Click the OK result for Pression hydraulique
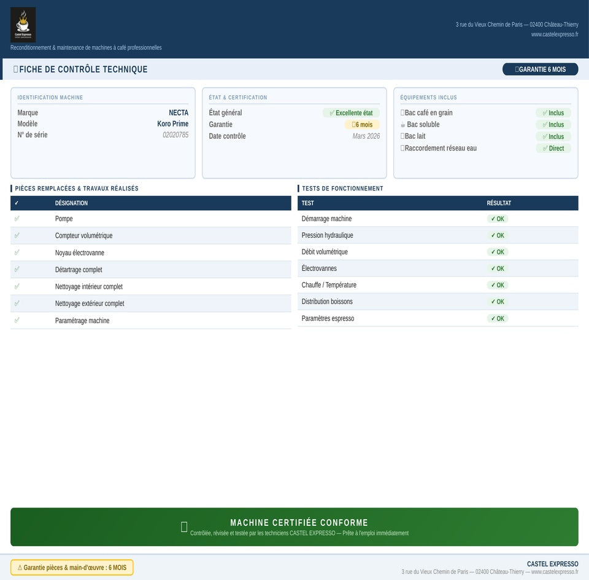The width and height of the screenshot is (589, 580). click(498, 235)
